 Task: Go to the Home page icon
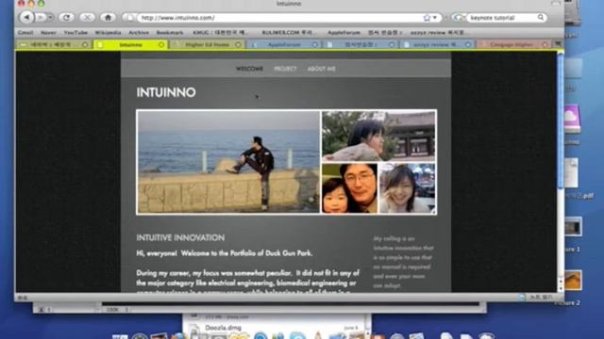point(108,17)
